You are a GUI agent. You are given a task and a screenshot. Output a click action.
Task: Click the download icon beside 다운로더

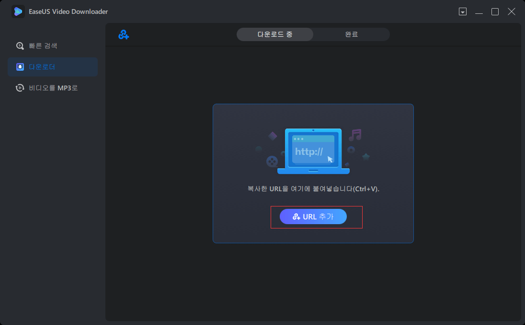[x=20, y=67]
